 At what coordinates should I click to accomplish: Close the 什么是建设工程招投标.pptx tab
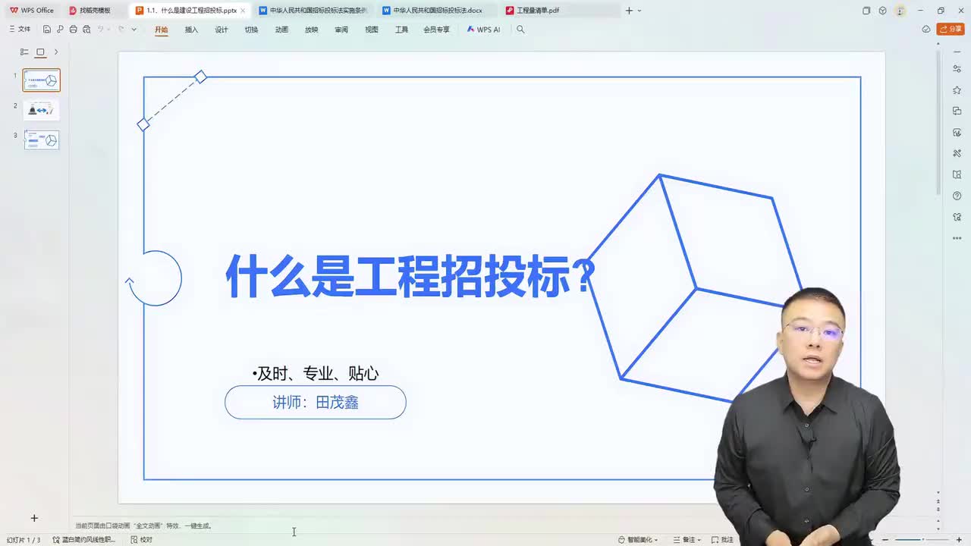(x=243, y=11)
